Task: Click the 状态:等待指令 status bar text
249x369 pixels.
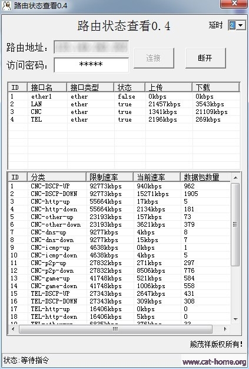Action: click(x=26, y=360)
